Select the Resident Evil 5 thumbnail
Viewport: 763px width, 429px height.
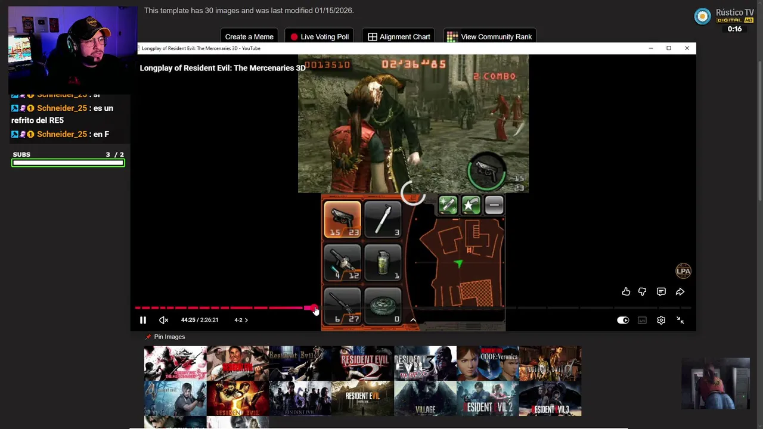pos(238,398)
